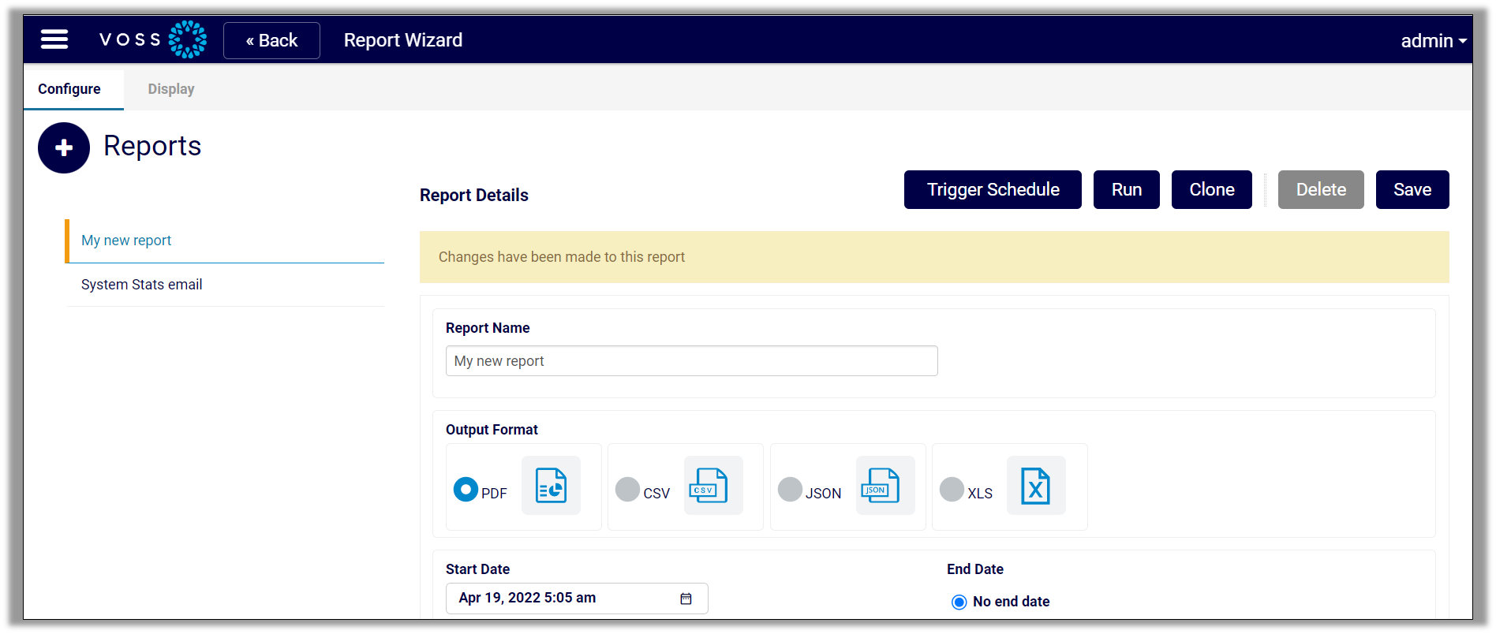The height and width of the screenshot is (634, 1496).
Task: Click Trigger Schedule button
Action: (x=993, y=189)
